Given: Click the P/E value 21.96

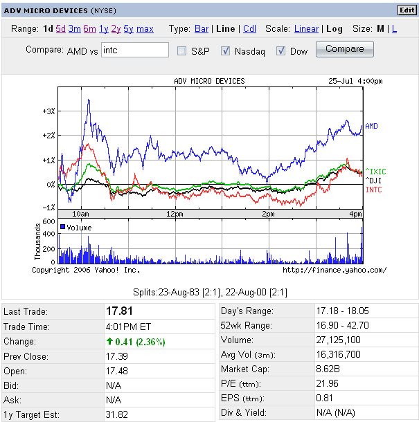Looking at the screenshot, I should pyautogui.click(x=327, y=383).
